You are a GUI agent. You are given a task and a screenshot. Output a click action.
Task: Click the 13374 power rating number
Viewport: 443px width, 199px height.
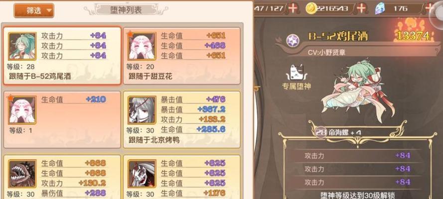pyautogui.click(x=413, y=36)
